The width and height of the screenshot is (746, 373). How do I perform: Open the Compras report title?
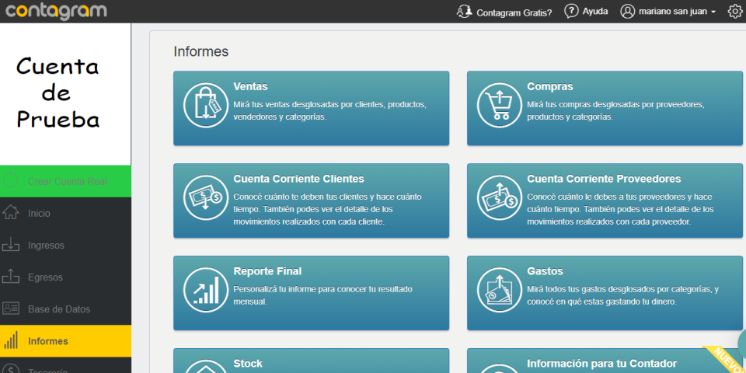tap(550, 86)
